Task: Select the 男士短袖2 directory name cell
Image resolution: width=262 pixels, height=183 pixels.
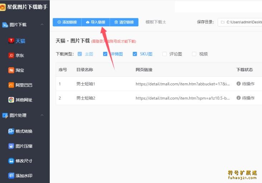Action: pyautogui.click(x=86, y=98)
